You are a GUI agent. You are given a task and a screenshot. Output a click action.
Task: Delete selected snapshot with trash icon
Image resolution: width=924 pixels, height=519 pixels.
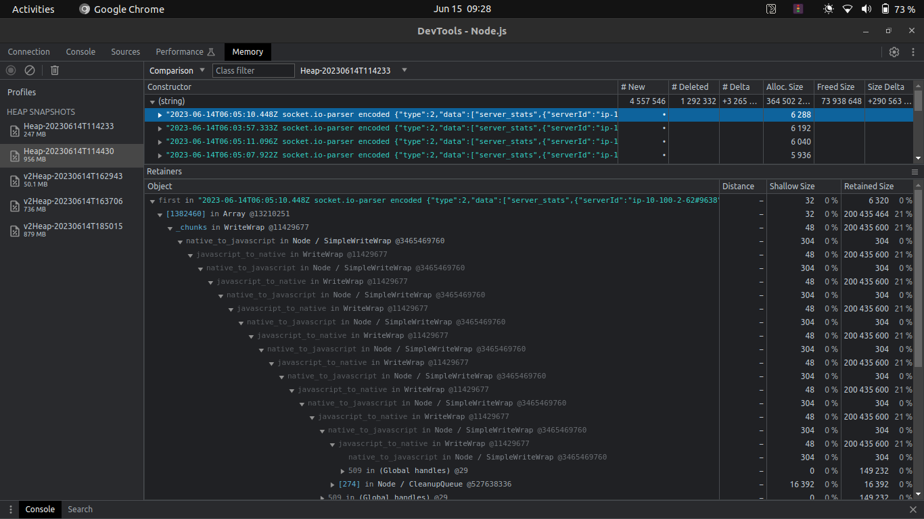(x=54, y=70)
